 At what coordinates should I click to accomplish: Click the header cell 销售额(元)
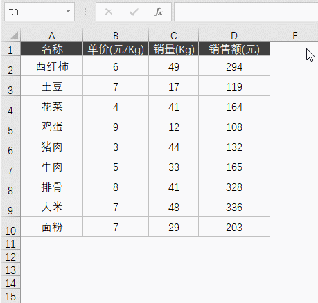[234, 48]
